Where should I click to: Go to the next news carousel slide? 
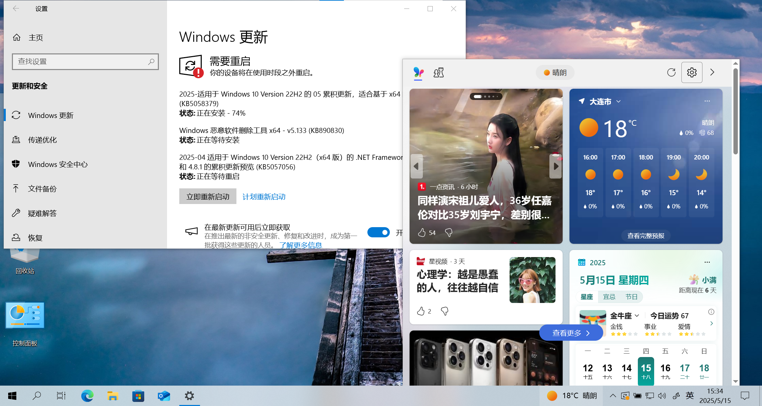[x=556, y=166]
